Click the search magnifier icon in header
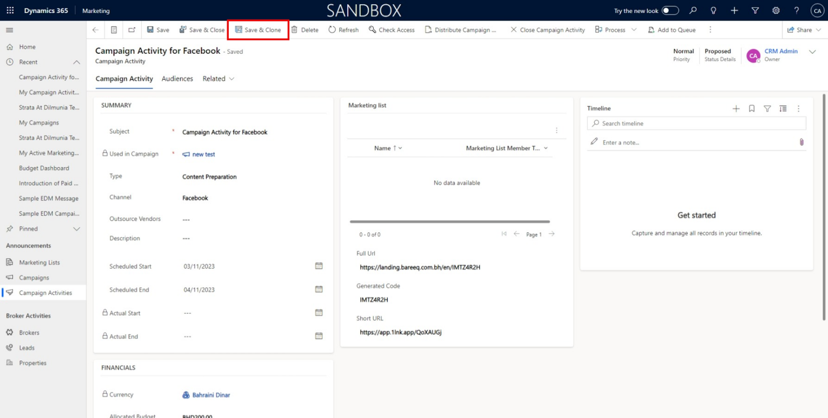 693,11
